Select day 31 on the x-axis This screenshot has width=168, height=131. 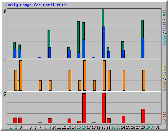point(157,127)
